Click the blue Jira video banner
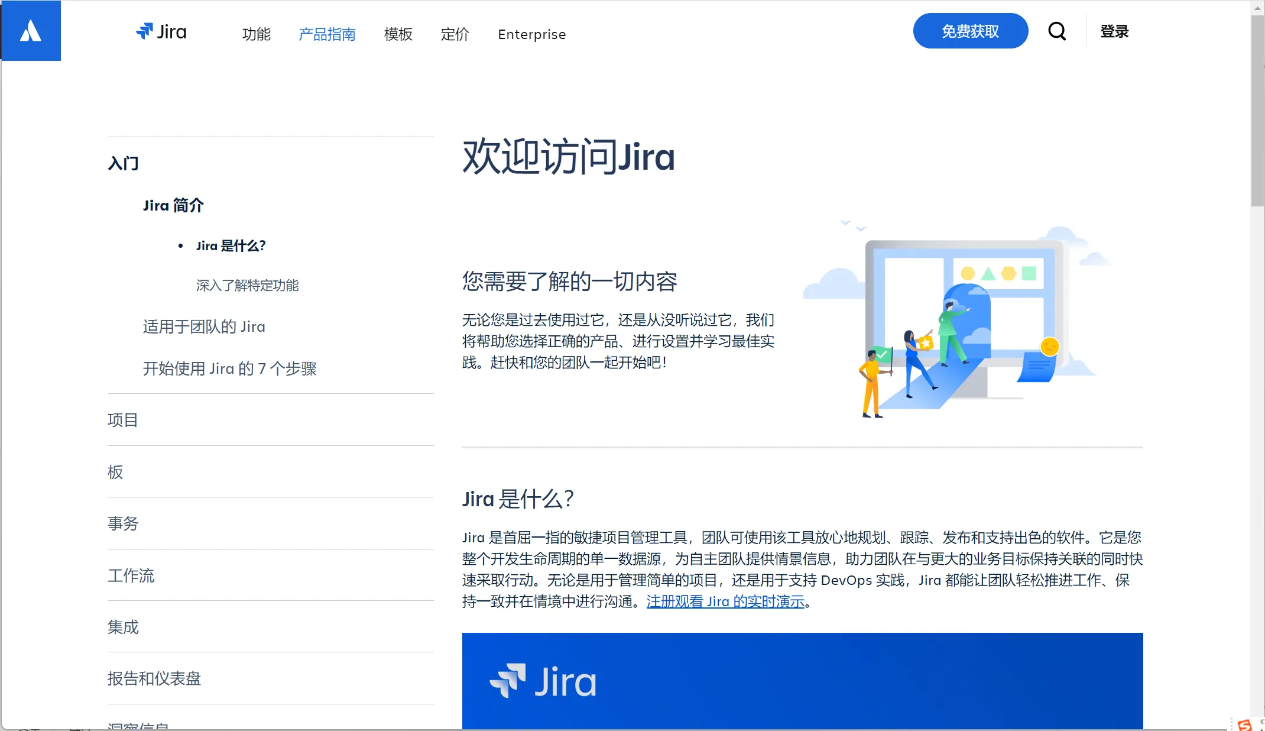 [802, 681]
